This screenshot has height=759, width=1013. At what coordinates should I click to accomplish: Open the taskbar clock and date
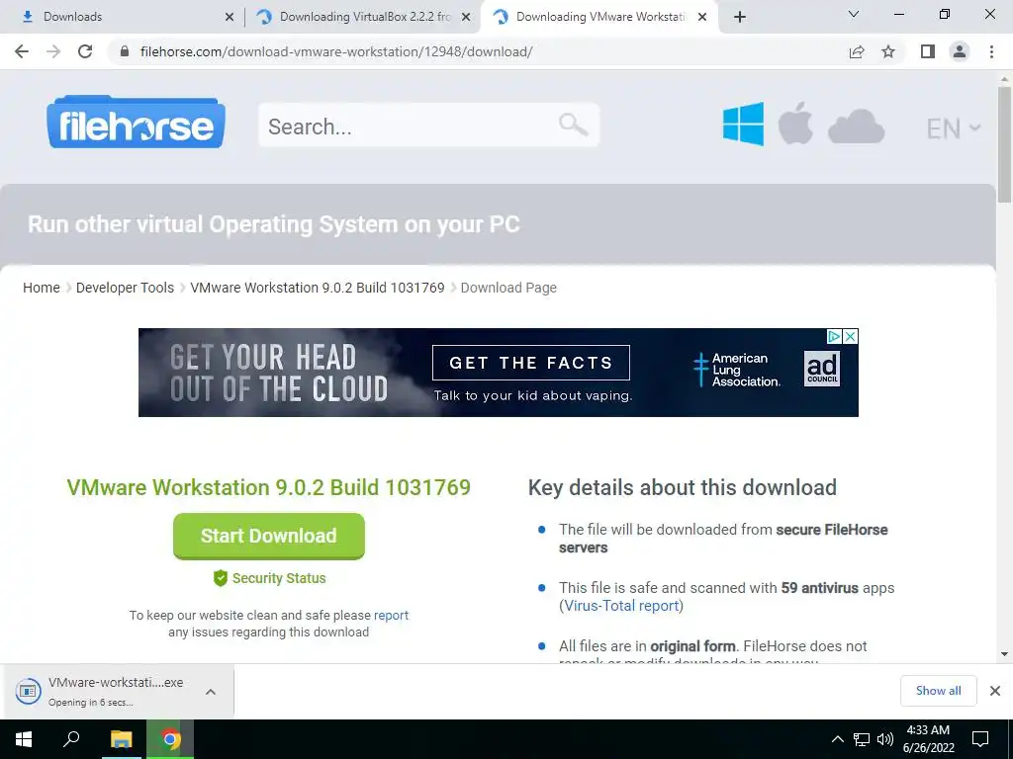tap(928, 739)
